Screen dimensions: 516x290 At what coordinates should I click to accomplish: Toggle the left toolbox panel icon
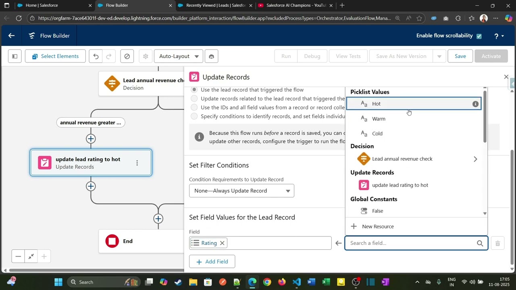point(15,56)
